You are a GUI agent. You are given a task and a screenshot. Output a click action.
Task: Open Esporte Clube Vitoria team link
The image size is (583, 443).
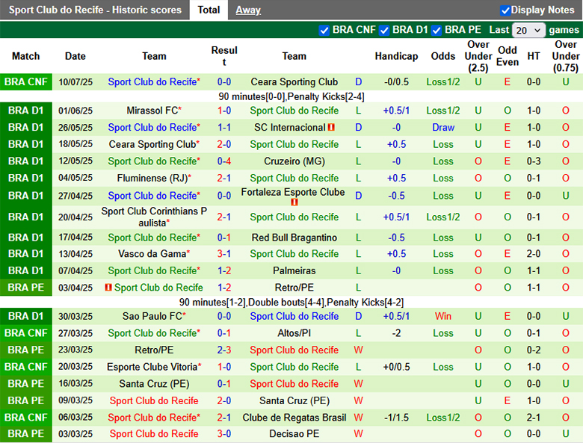[x=152, y=367]
